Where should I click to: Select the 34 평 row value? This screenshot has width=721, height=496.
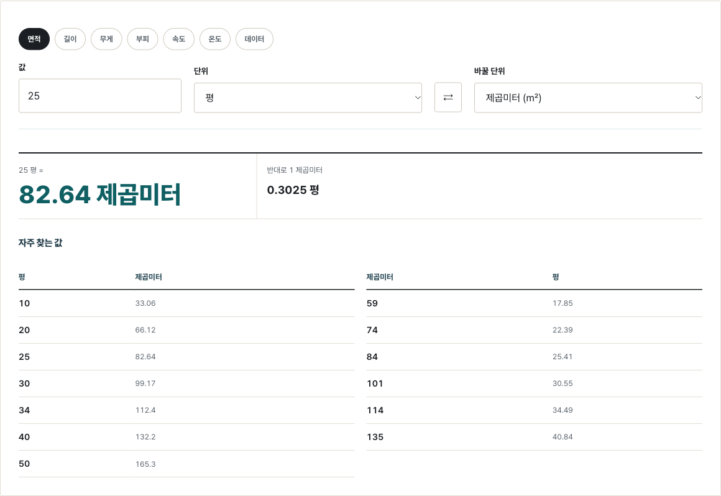pyautogui.click(x=24, y=410)
